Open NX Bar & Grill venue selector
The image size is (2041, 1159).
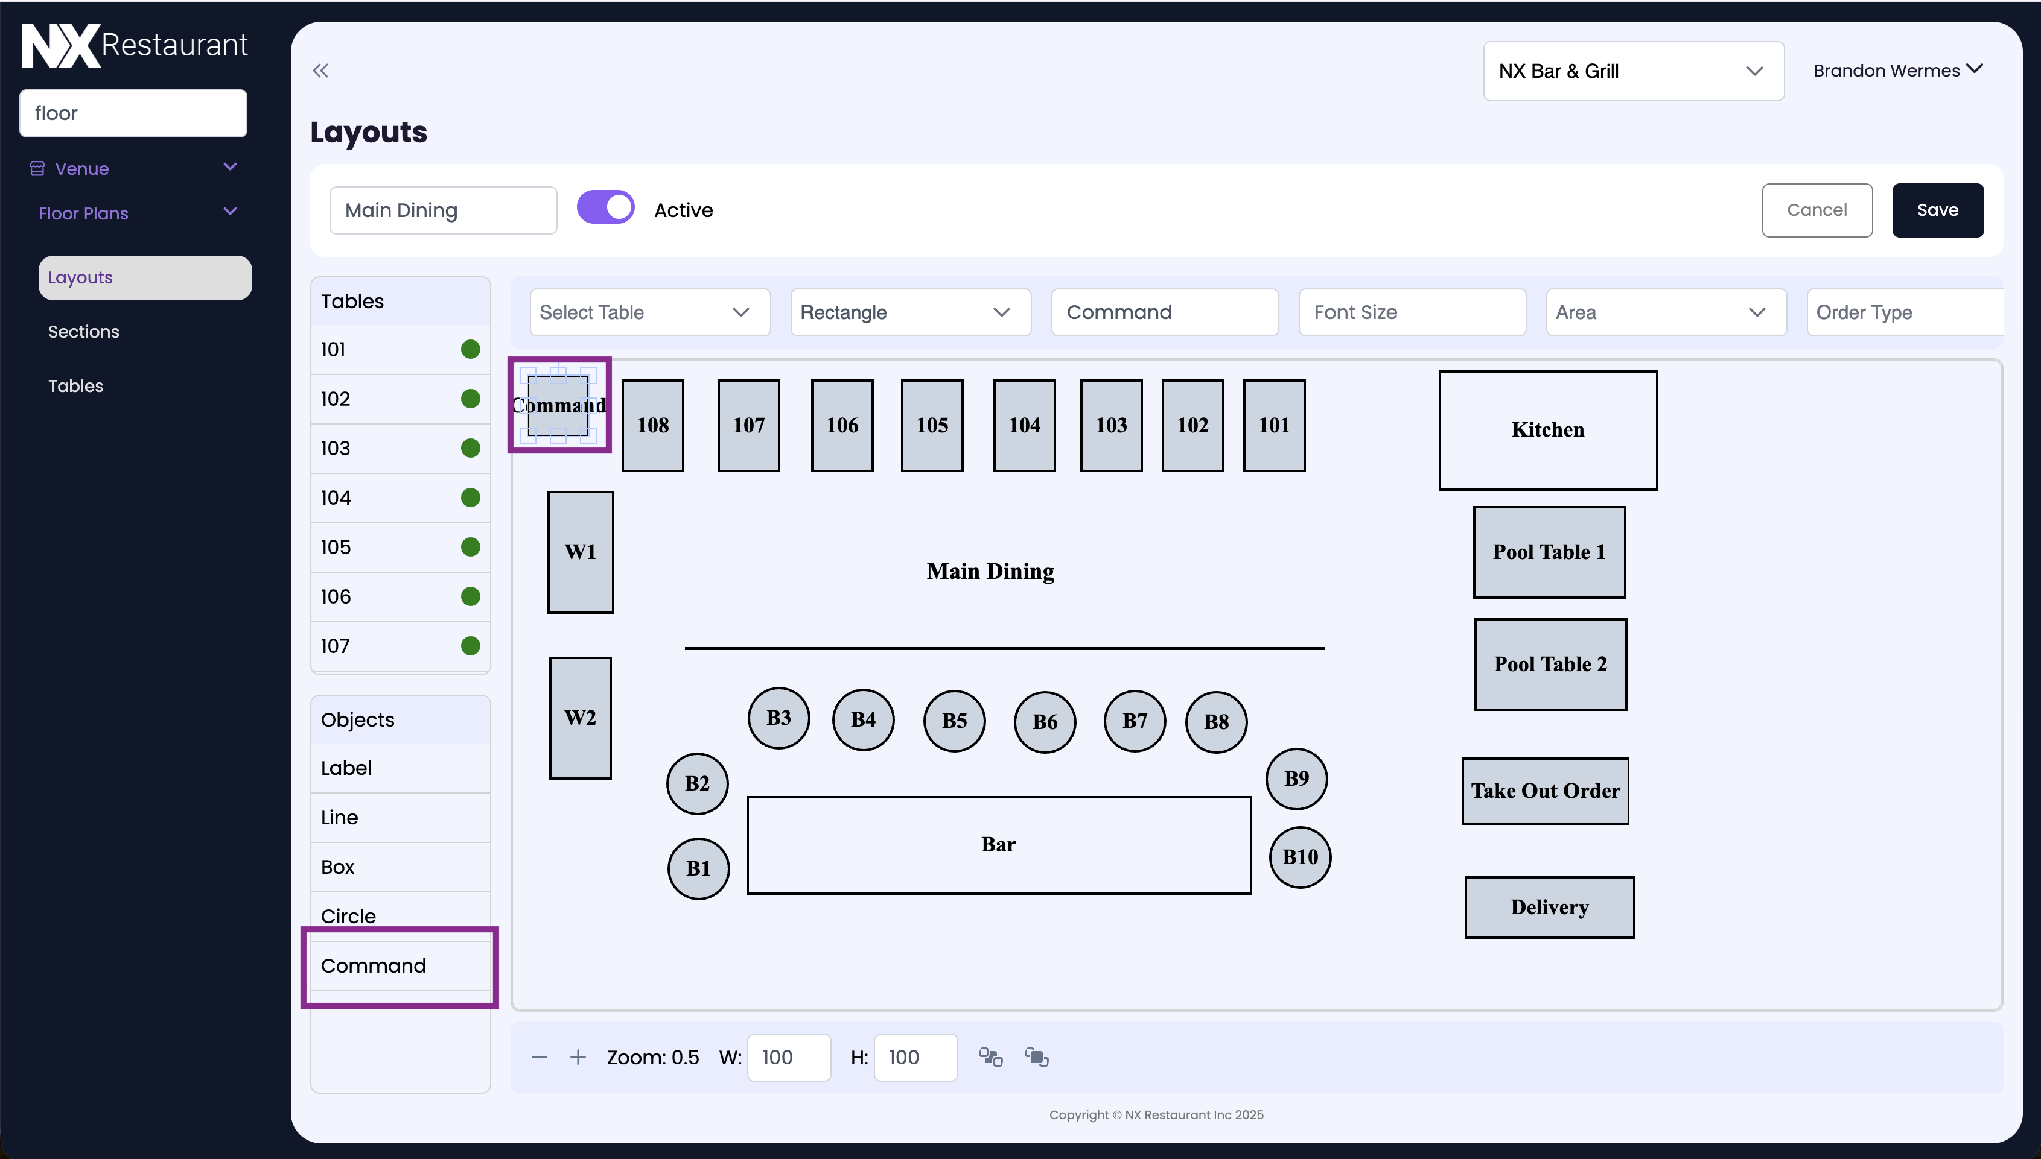click(x=1632, y=71)
